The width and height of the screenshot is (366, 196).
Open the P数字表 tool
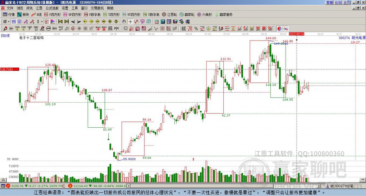93,14
